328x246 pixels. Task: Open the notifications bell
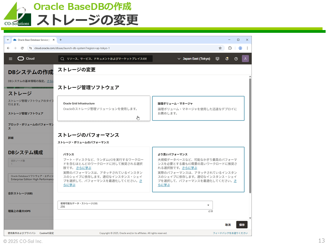227,59
